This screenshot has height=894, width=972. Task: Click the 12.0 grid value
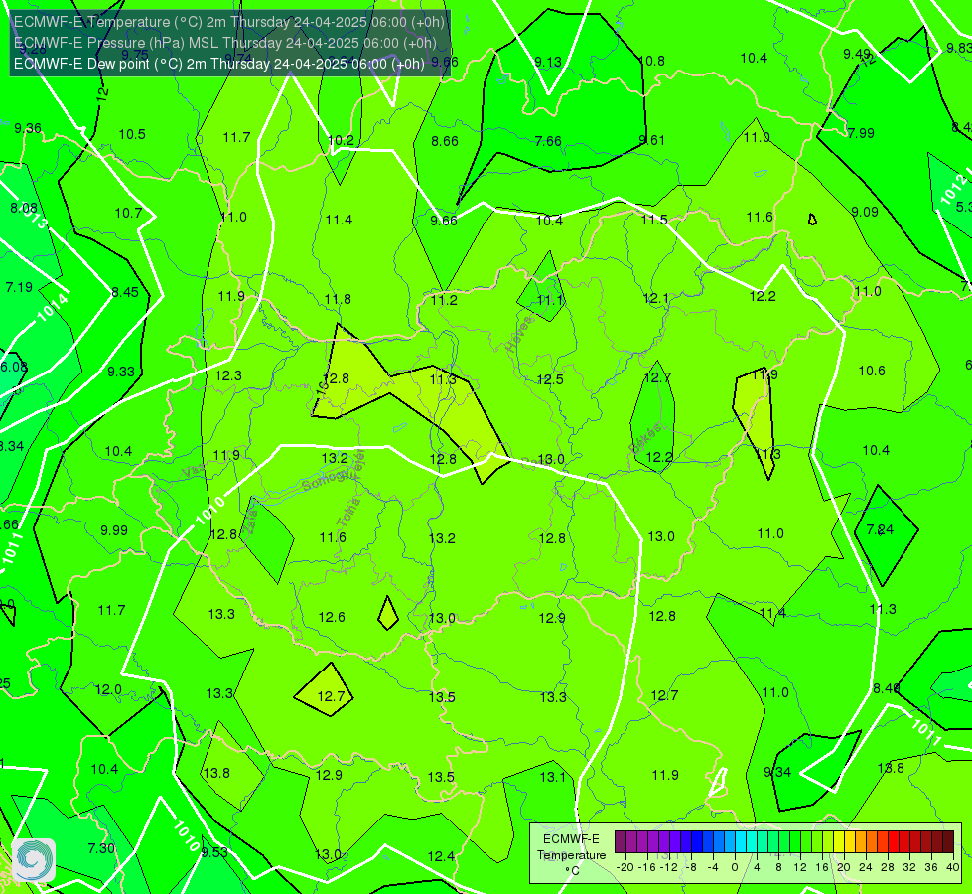(x=108, y=690)
